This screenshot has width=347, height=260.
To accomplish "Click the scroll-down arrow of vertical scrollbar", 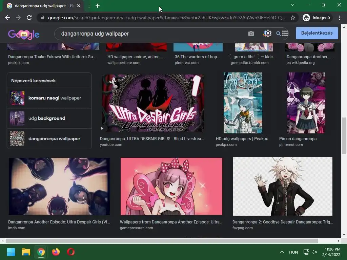I will (344, 235).
